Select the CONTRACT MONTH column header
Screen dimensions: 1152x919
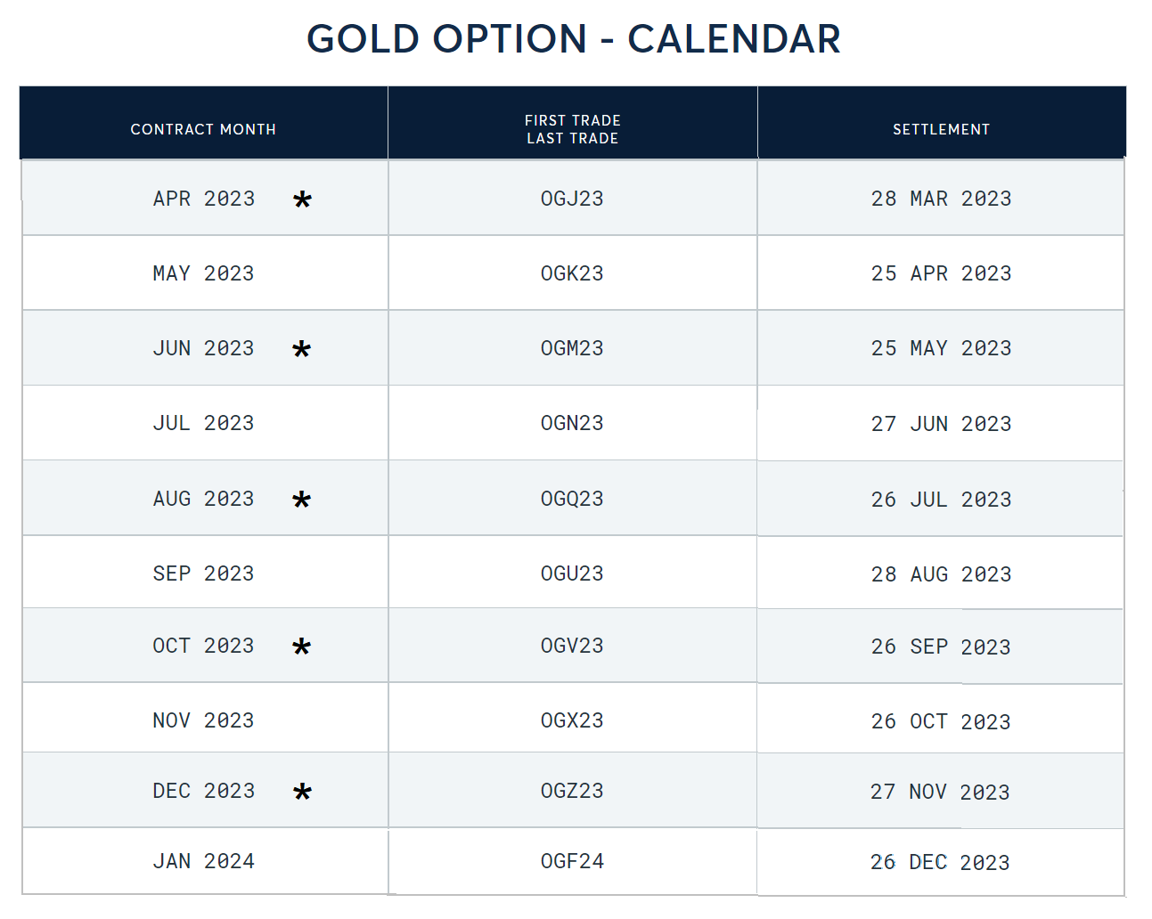[203, 129]
